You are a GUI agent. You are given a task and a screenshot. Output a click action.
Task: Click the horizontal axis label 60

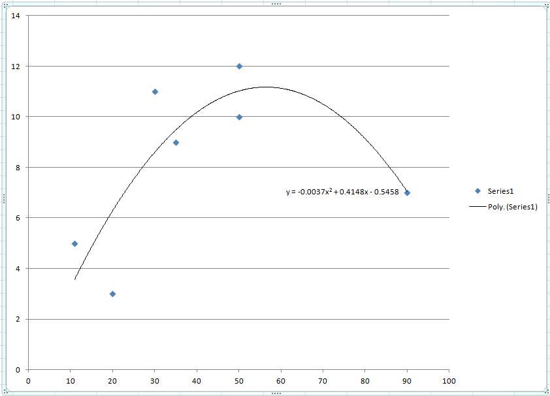click(281, 381)
